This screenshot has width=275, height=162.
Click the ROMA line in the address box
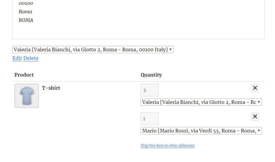(26, 20)
